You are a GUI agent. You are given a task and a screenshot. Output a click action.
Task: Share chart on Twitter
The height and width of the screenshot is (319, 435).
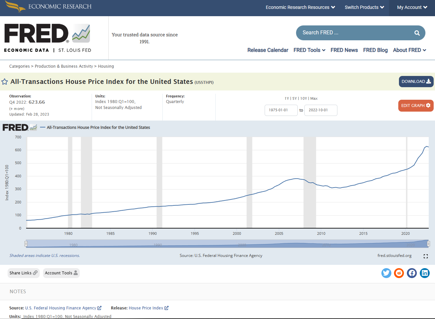pyautogui.click(x=386, y=273)
